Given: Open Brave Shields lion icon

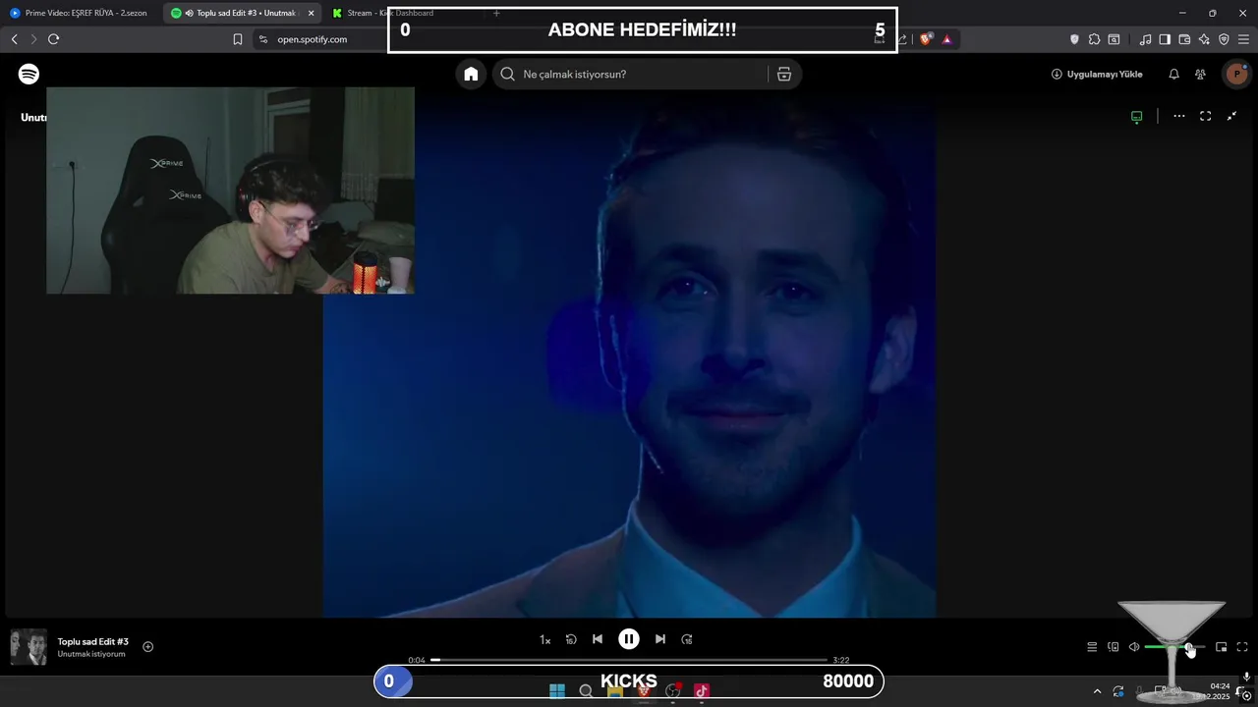Looking at the screenshot, I should (x=926, y=39).
